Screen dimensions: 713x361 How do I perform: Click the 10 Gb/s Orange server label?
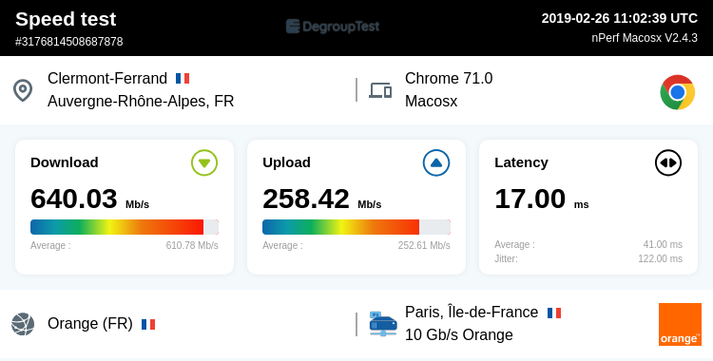(459, 334)
